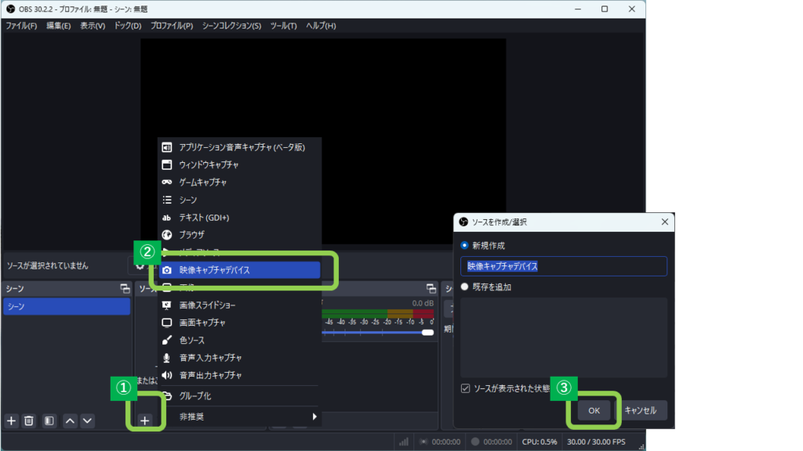Pick the シーン entry in source menu
Viewport: 803px width, 451px height.
[239, 200]
